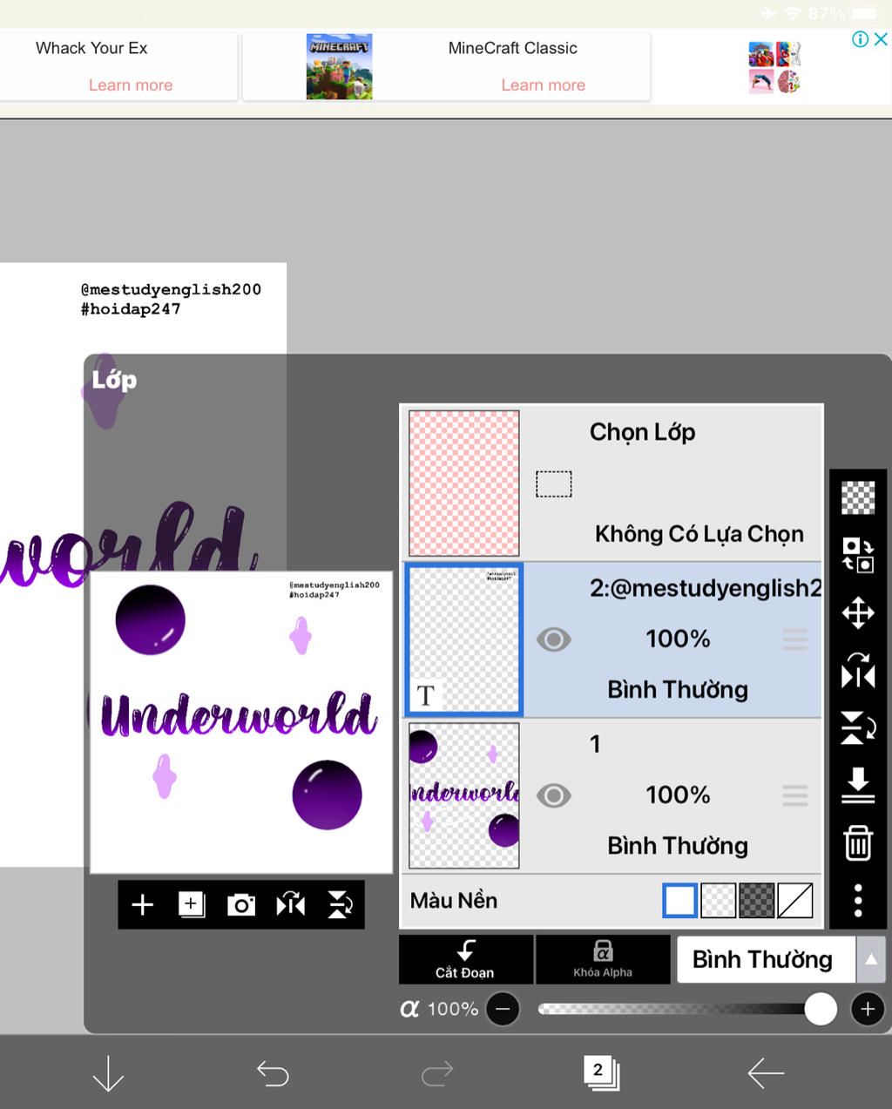892x1109 pixels.
Task: Tap the merge layer down arrow icon
Action: coord(858,785)
